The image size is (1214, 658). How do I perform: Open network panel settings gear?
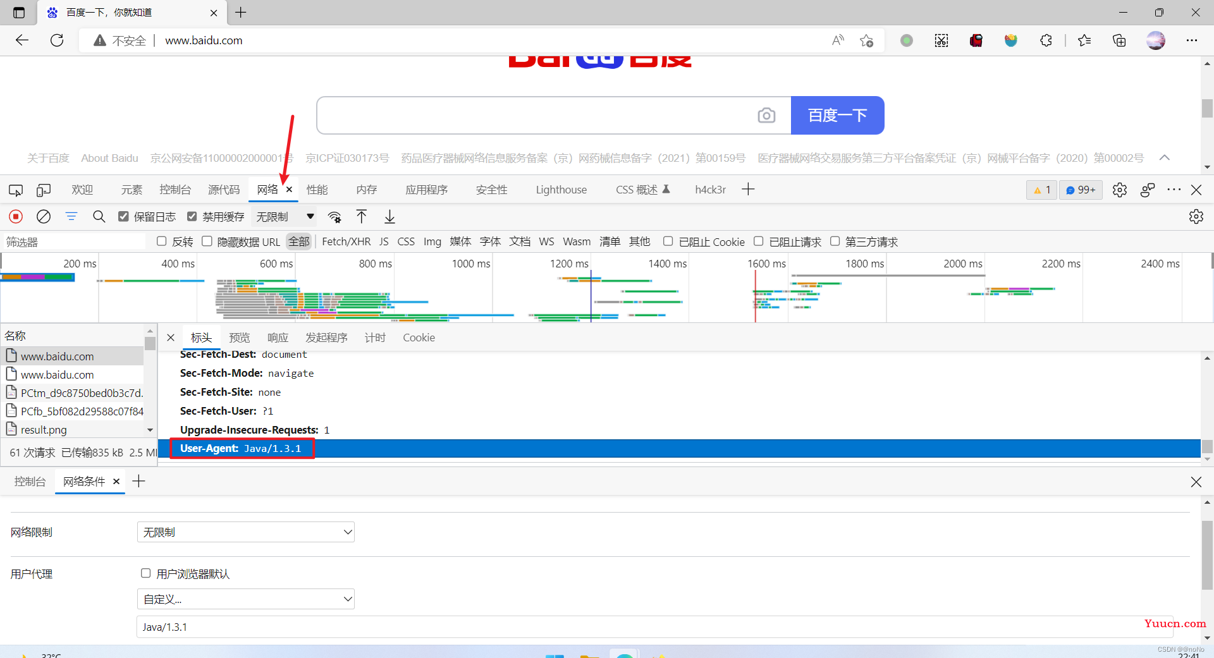(x=1196, y=217)
